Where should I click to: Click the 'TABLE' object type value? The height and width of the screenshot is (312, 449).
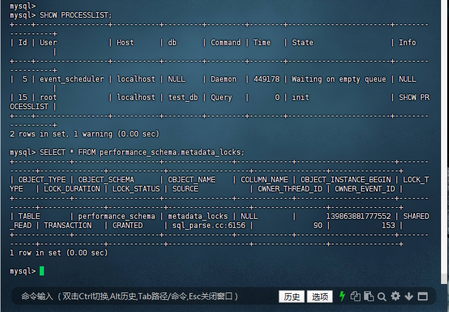click(29, 216)
